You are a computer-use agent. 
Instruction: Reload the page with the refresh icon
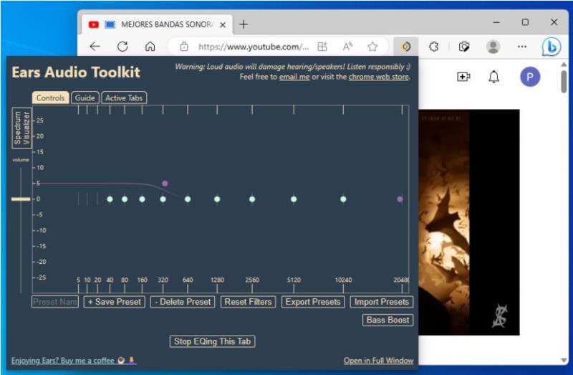pyautogui.click(x=122, y=47)
